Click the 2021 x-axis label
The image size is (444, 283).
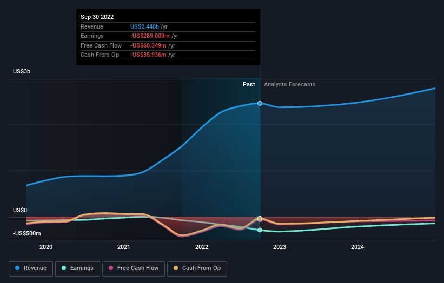(x=124, y=247)
